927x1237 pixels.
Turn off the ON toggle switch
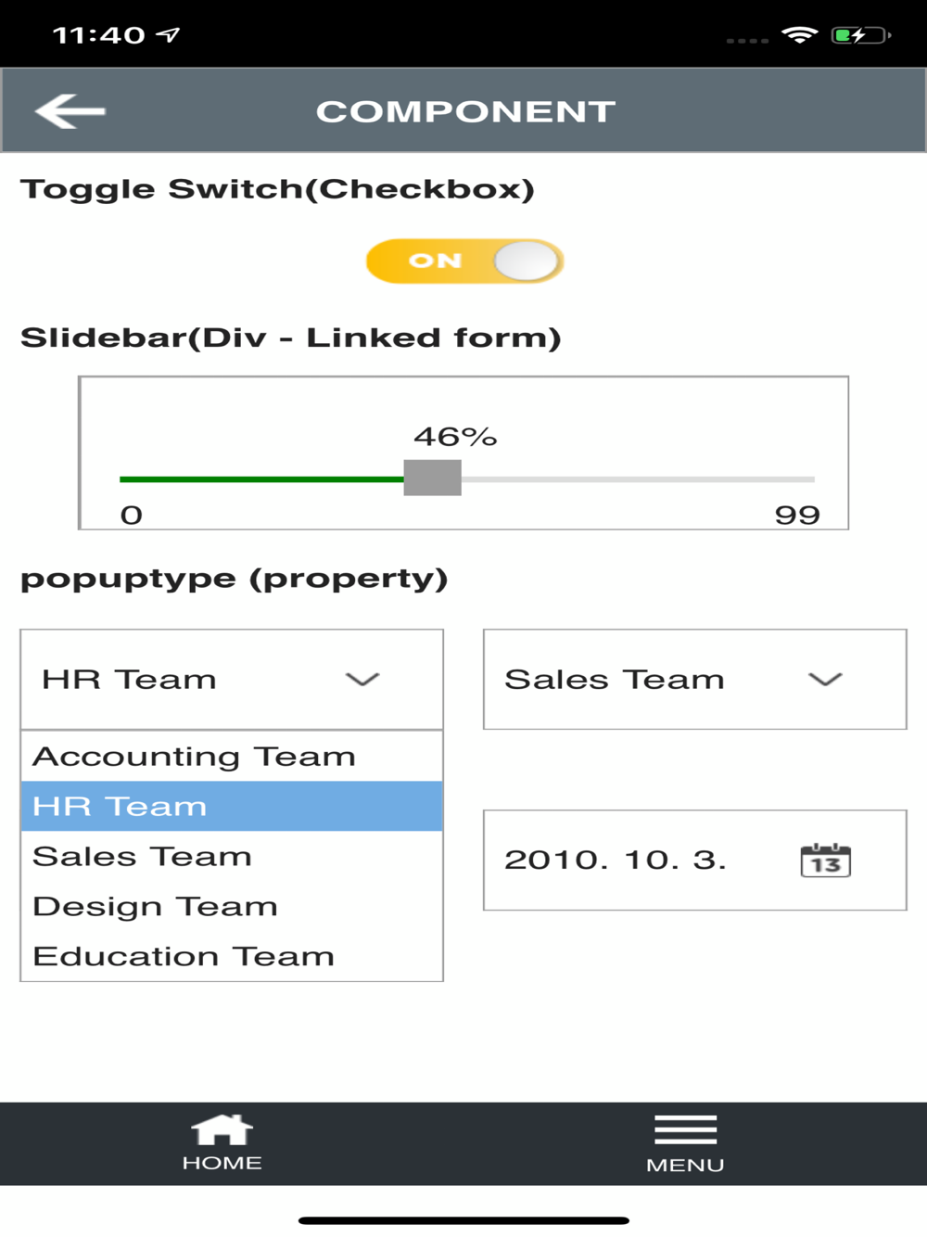pos(464,261)
